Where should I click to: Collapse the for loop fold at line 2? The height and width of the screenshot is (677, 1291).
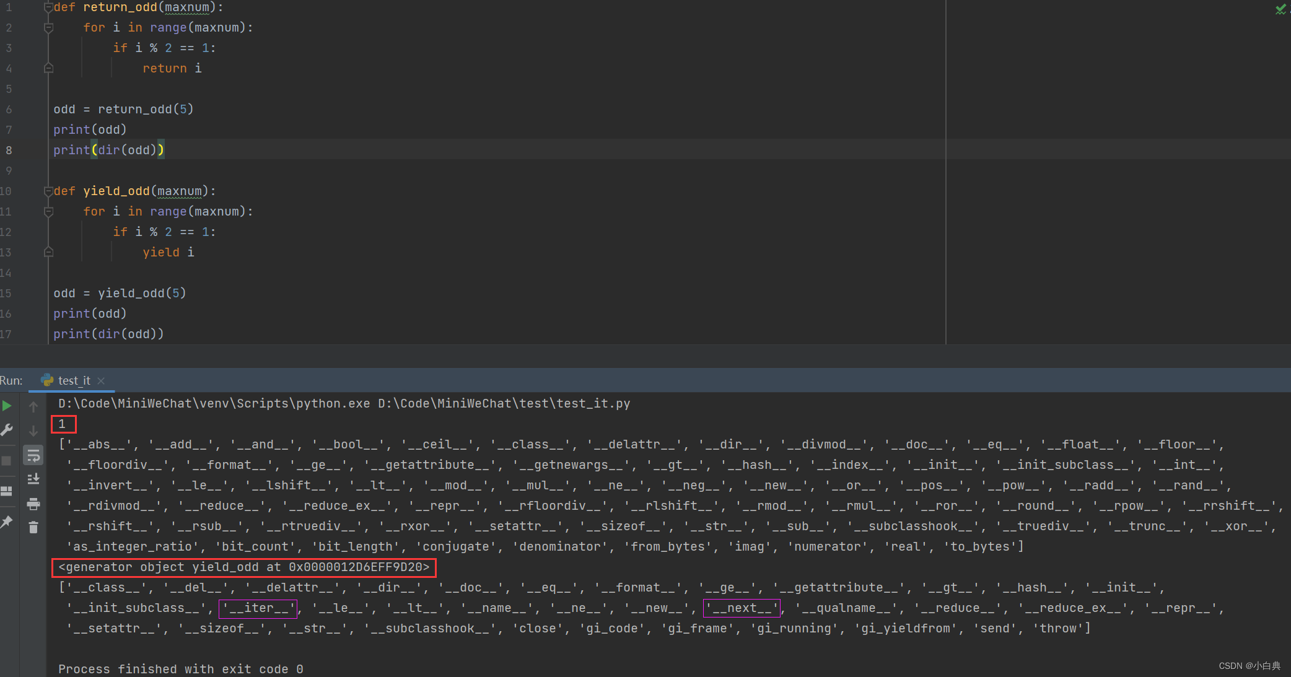[48, 27]
